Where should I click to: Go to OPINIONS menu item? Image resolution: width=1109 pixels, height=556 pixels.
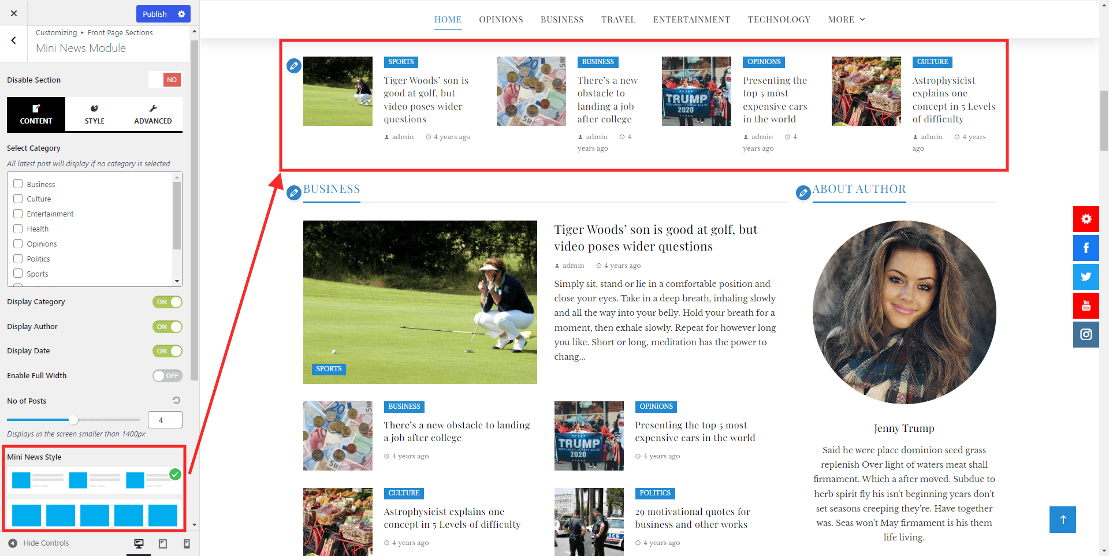[x=501, y=20]
